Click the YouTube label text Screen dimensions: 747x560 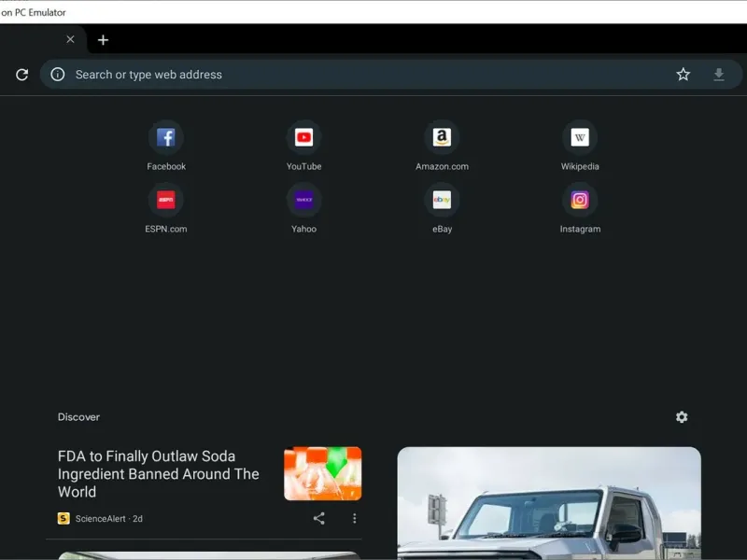304,167
